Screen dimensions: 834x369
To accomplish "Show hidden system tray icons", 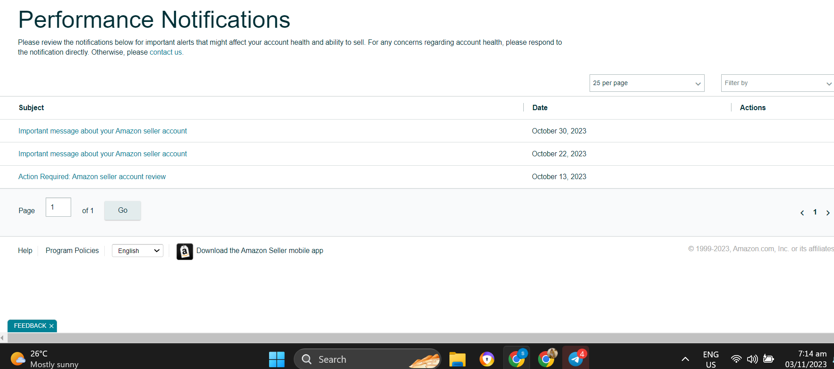I will [685, 359].
